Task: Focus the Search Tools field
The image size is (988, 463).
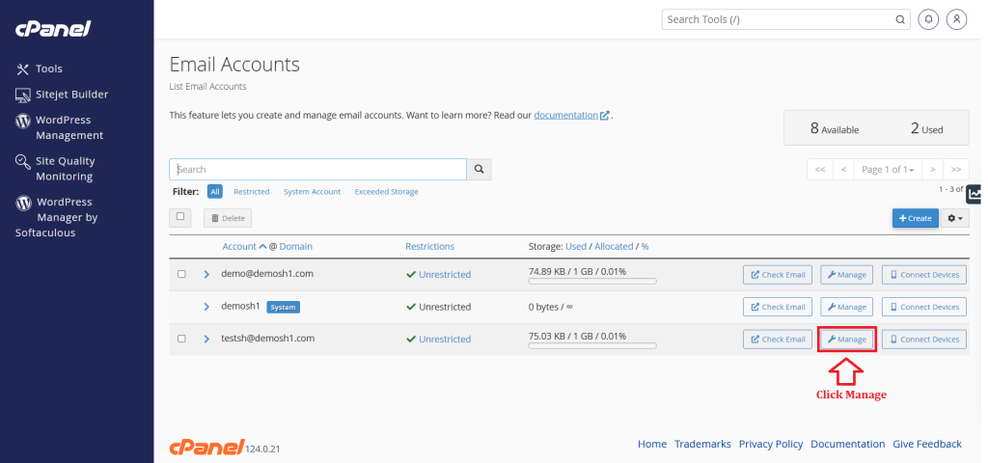Action: [785, 19]
